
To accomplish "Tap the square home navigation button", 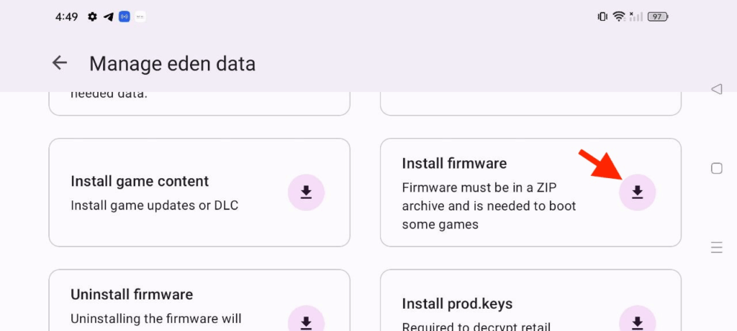I will (x=716, y=168).
